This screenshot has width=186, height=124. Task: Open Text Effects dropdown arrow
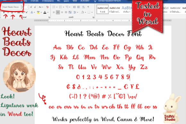click(x=34, y=12)
